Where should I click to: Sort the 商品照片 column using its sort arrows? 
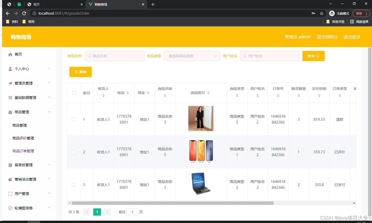208,93
